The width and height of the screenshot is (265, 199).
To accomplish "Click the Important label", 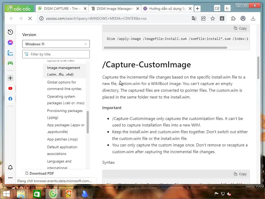I will [x=112, y=108].
